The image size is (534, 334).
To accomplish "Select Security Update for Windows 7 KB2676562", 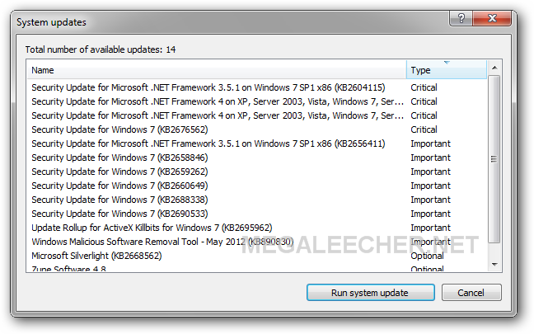I will [257, 129].
